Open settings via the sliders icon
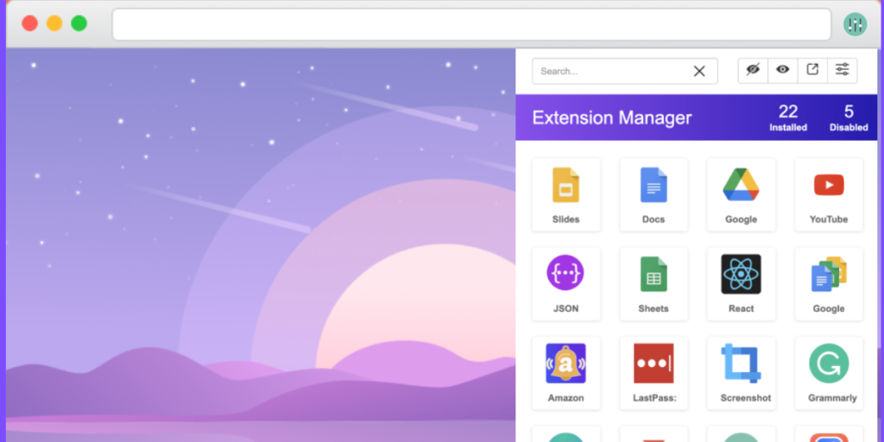The height and width of the screenshot is (442, 884). coord(843,70)
